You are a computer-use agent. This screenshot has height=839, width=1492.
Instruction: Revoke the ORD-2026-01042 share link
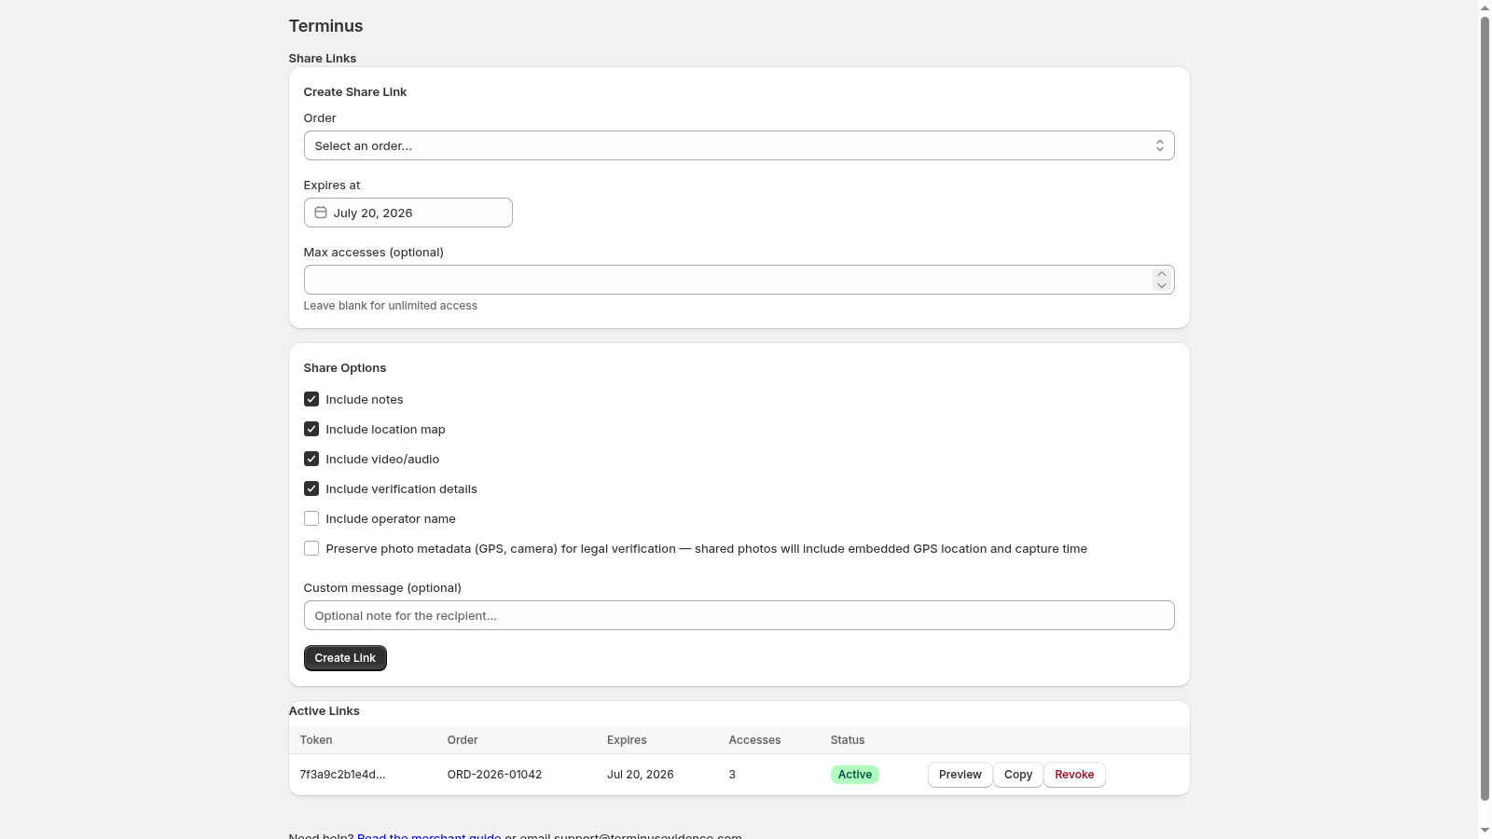tap(1074, 775)
